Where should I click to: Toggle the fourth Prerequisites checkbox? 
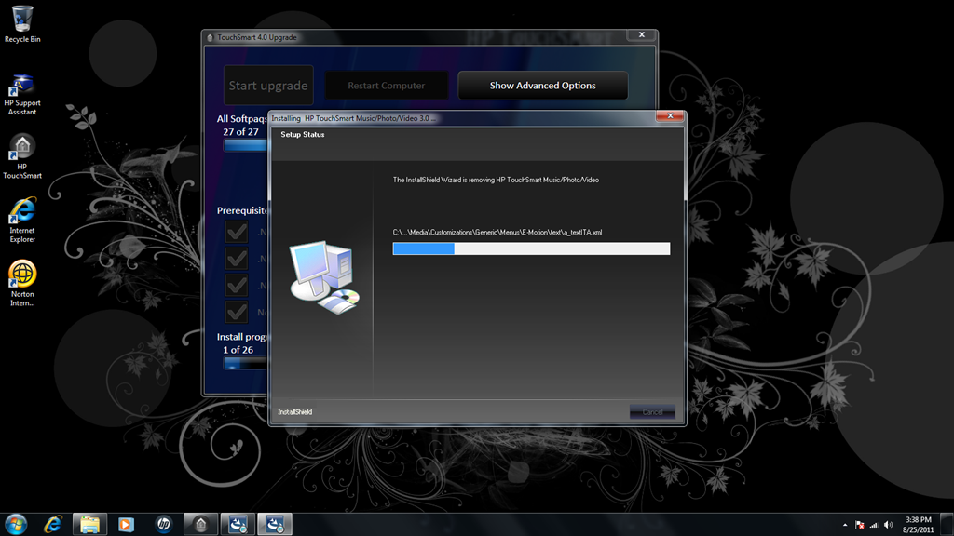tap(236, 312)
